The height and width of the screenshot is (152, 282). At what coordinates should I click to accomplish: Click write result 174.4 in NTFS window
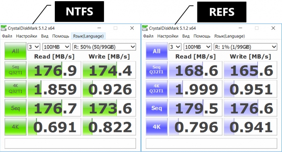[x=109, y=70]
